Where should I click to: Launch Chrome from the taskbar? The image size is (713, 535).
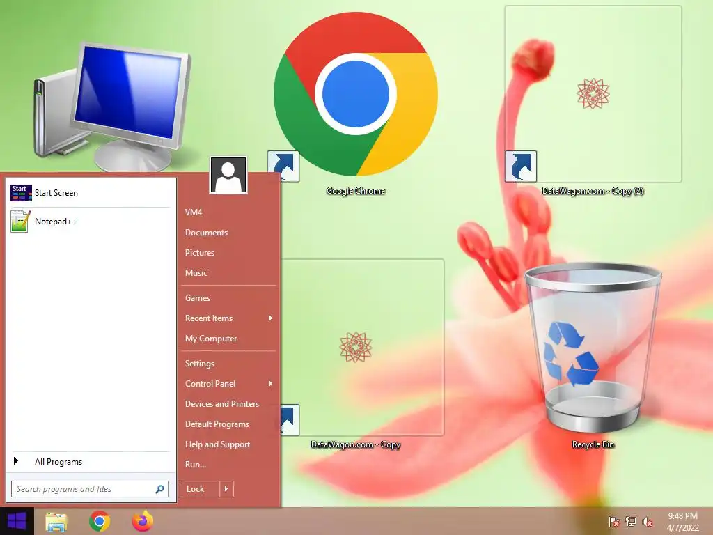pyautogui.click(x=100, y=521)
